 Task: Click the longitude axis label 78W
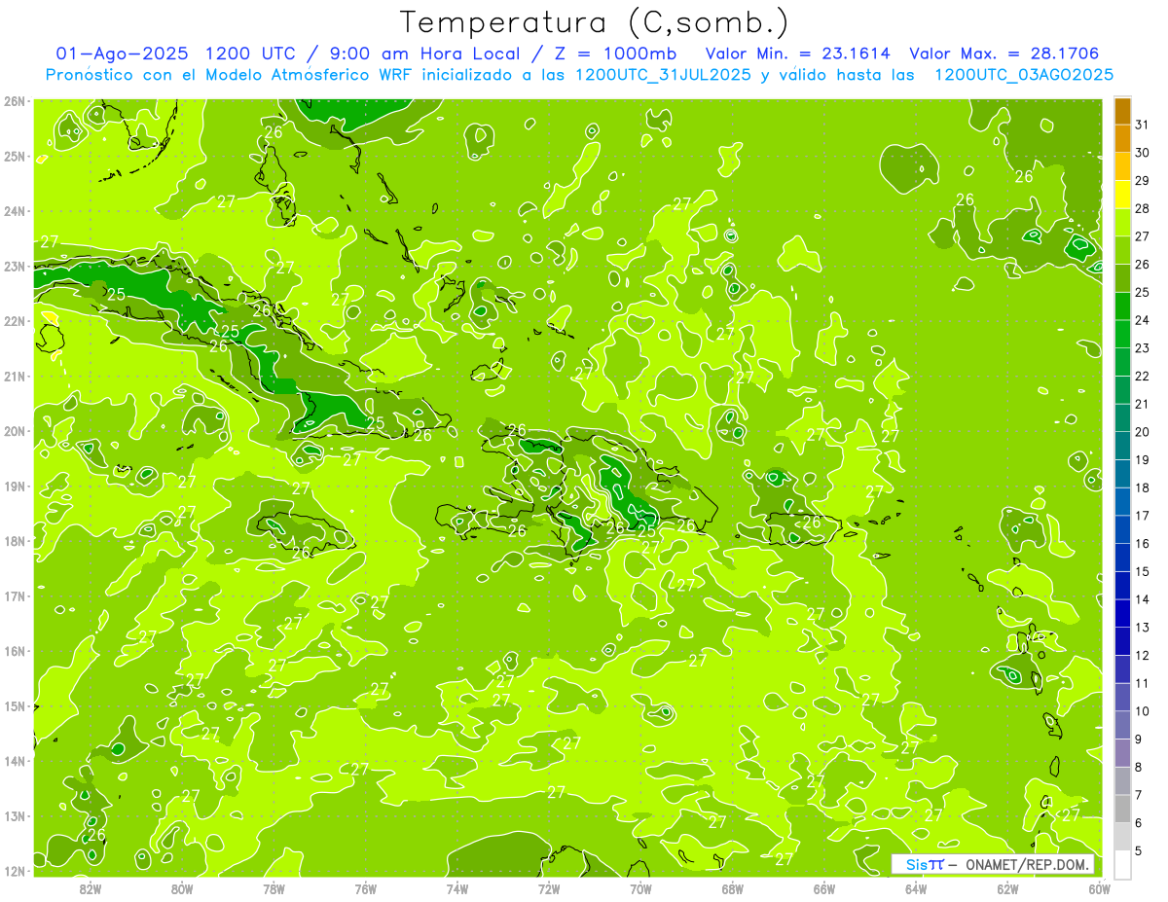274,888
